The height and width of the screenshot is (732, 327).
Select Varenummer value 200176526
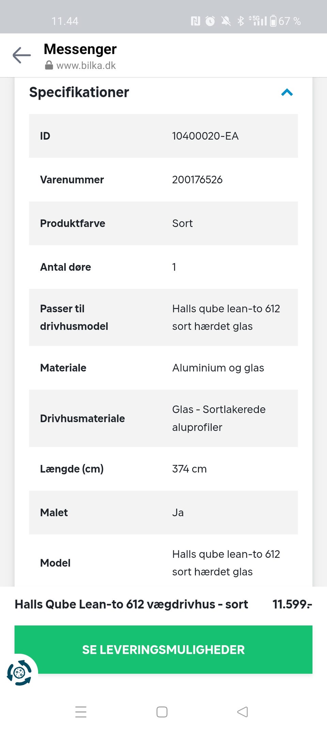pos(197,180)
